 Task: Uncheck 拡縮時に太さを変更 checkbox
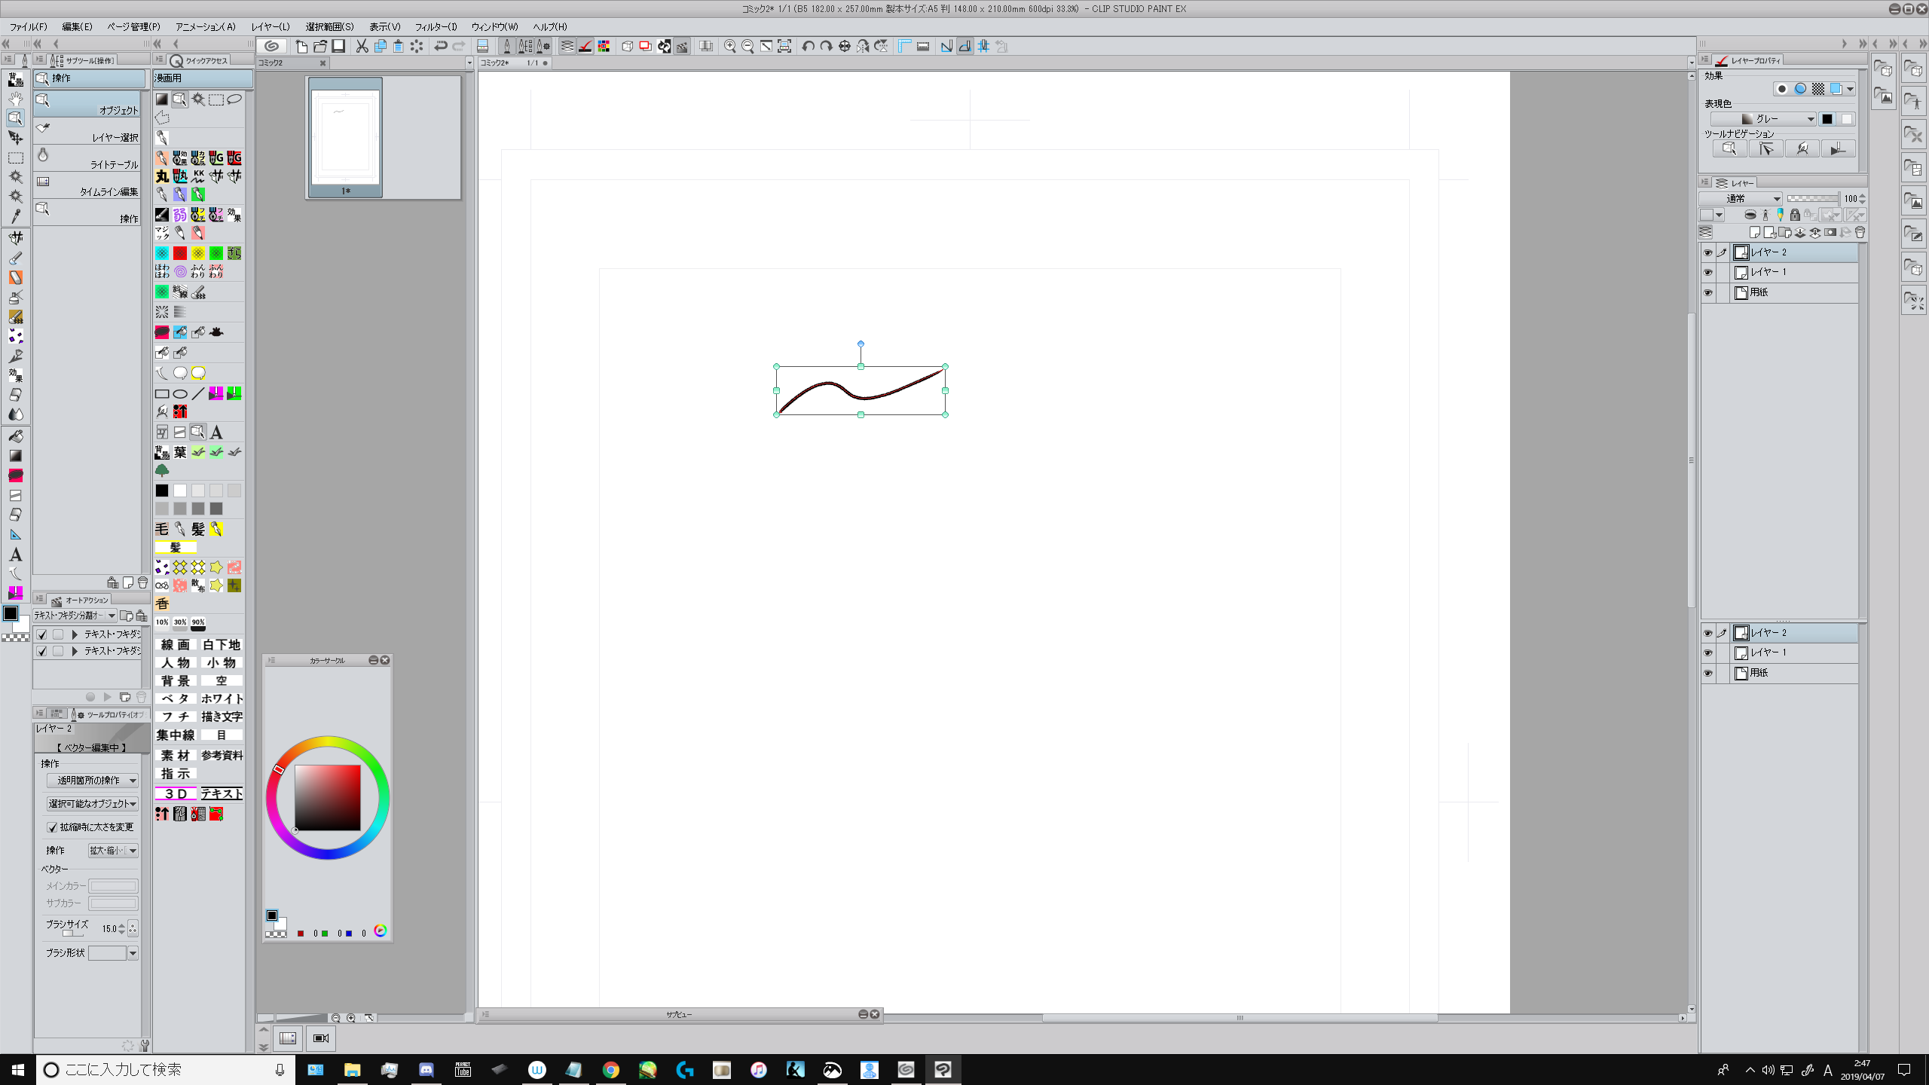point(53,827)
